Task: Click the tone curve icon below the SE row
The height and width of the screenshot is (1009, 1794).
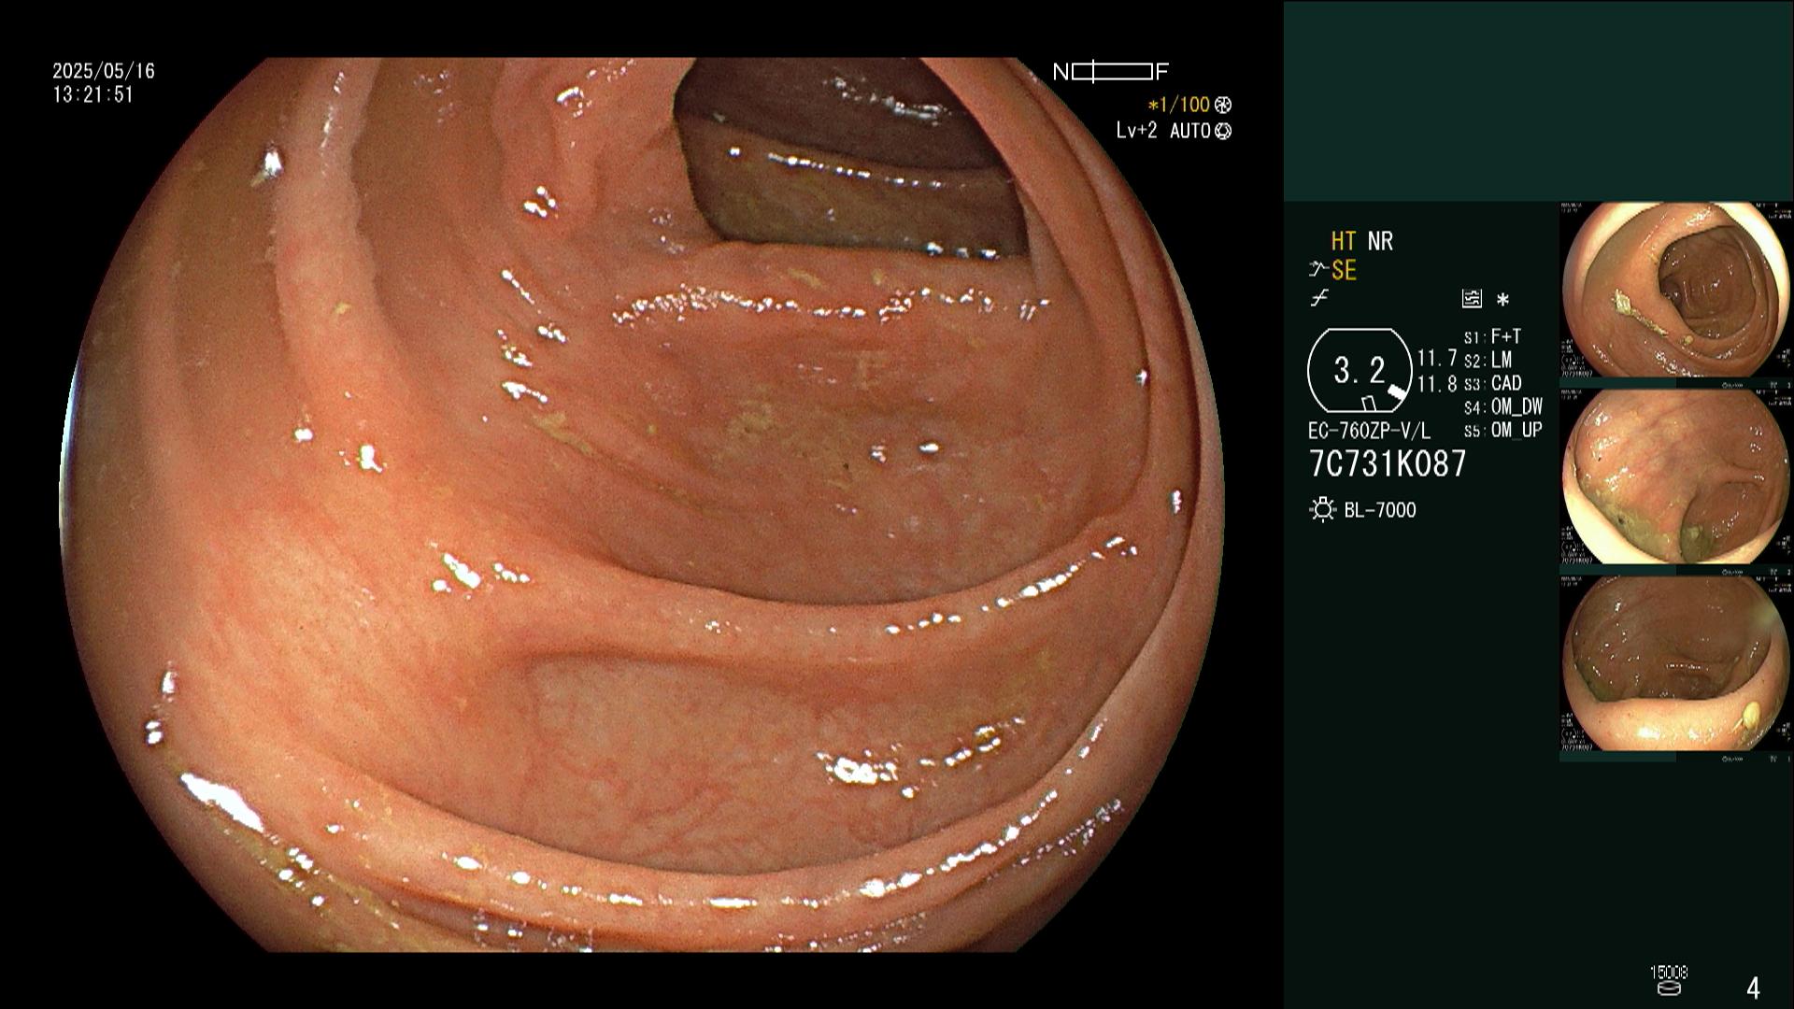Action: (1319, 299)
